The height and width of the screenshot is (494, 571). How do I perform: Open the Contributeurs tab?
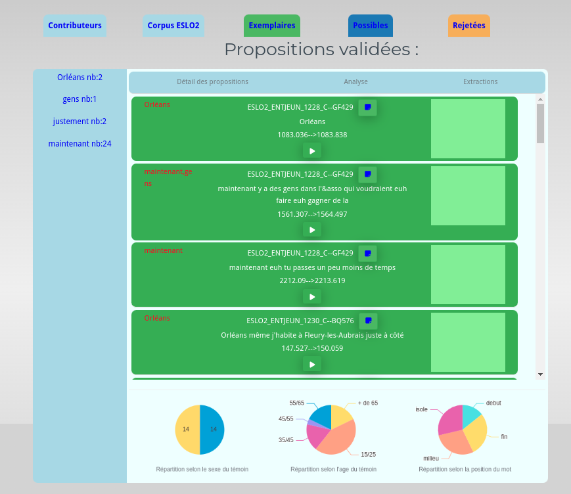pos(75,26)
